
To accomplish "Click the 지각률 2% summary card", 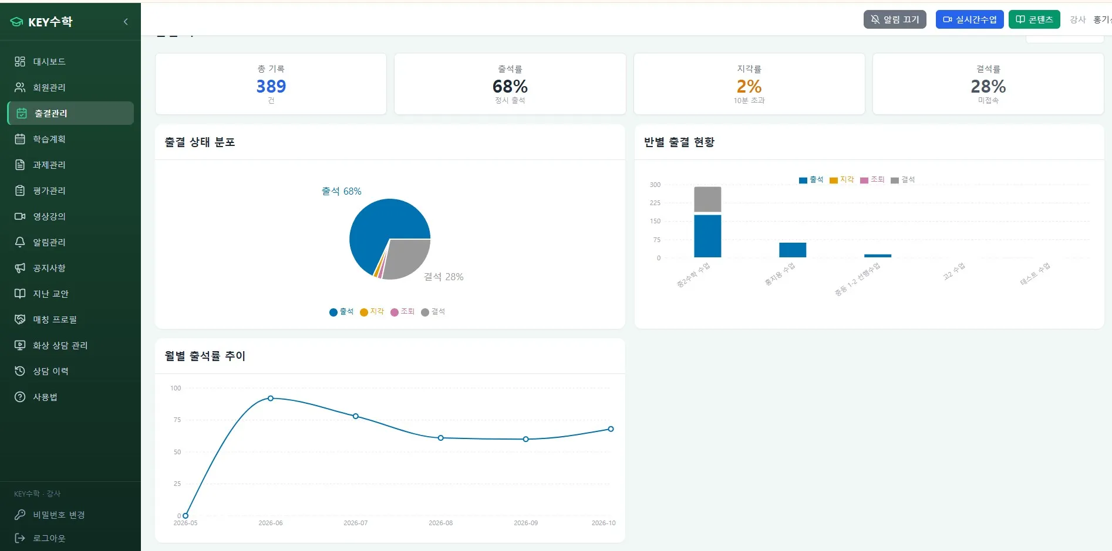I will pyautogui.click(x=749, y=84).
